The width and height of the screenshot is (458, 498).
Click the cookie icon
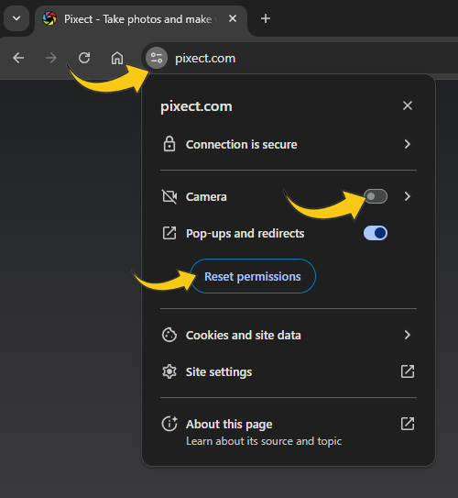point(169,335)
